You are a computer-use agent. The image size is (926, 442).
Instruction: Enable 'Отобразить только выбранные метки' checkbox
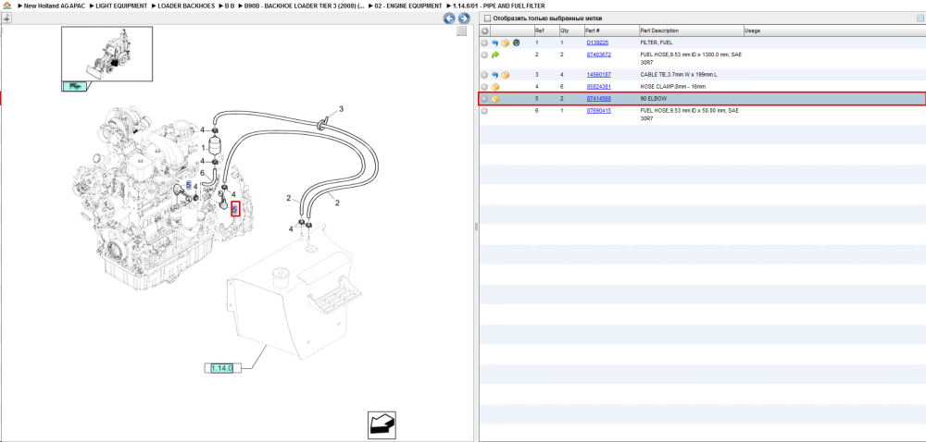(x=487, y=18)
